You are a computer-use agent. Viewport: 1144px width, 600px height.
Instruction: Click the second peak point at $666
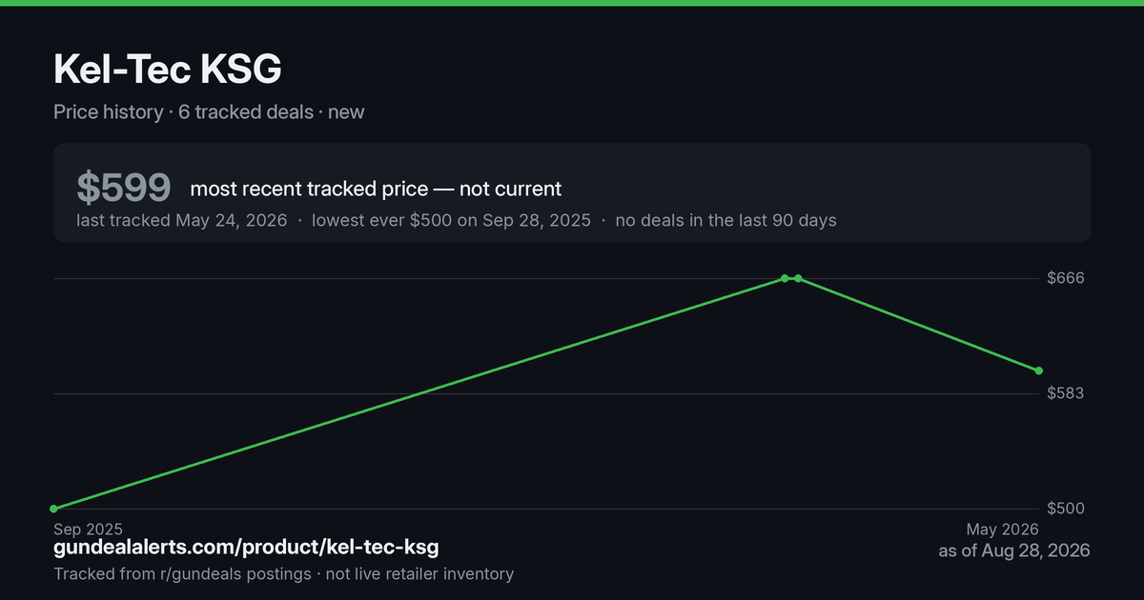798,278
